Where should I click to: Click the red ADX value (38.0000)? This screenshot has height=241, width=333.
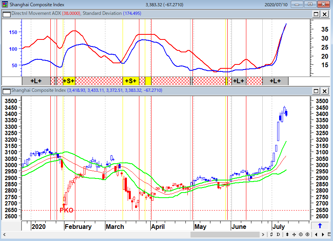click(x=71, y=13)
